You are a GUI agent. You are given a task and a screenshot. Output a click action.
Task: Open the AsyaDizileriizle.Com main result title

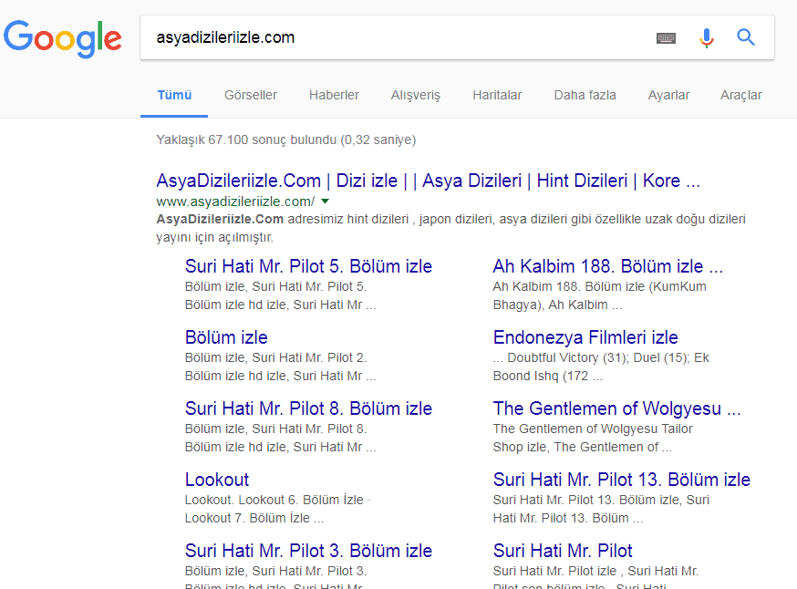pos(428,181)
